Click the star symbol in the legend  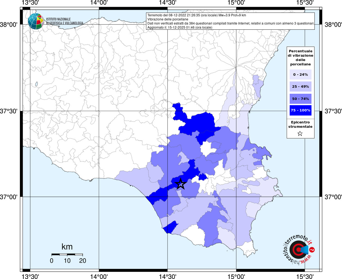tap(300, 134)
